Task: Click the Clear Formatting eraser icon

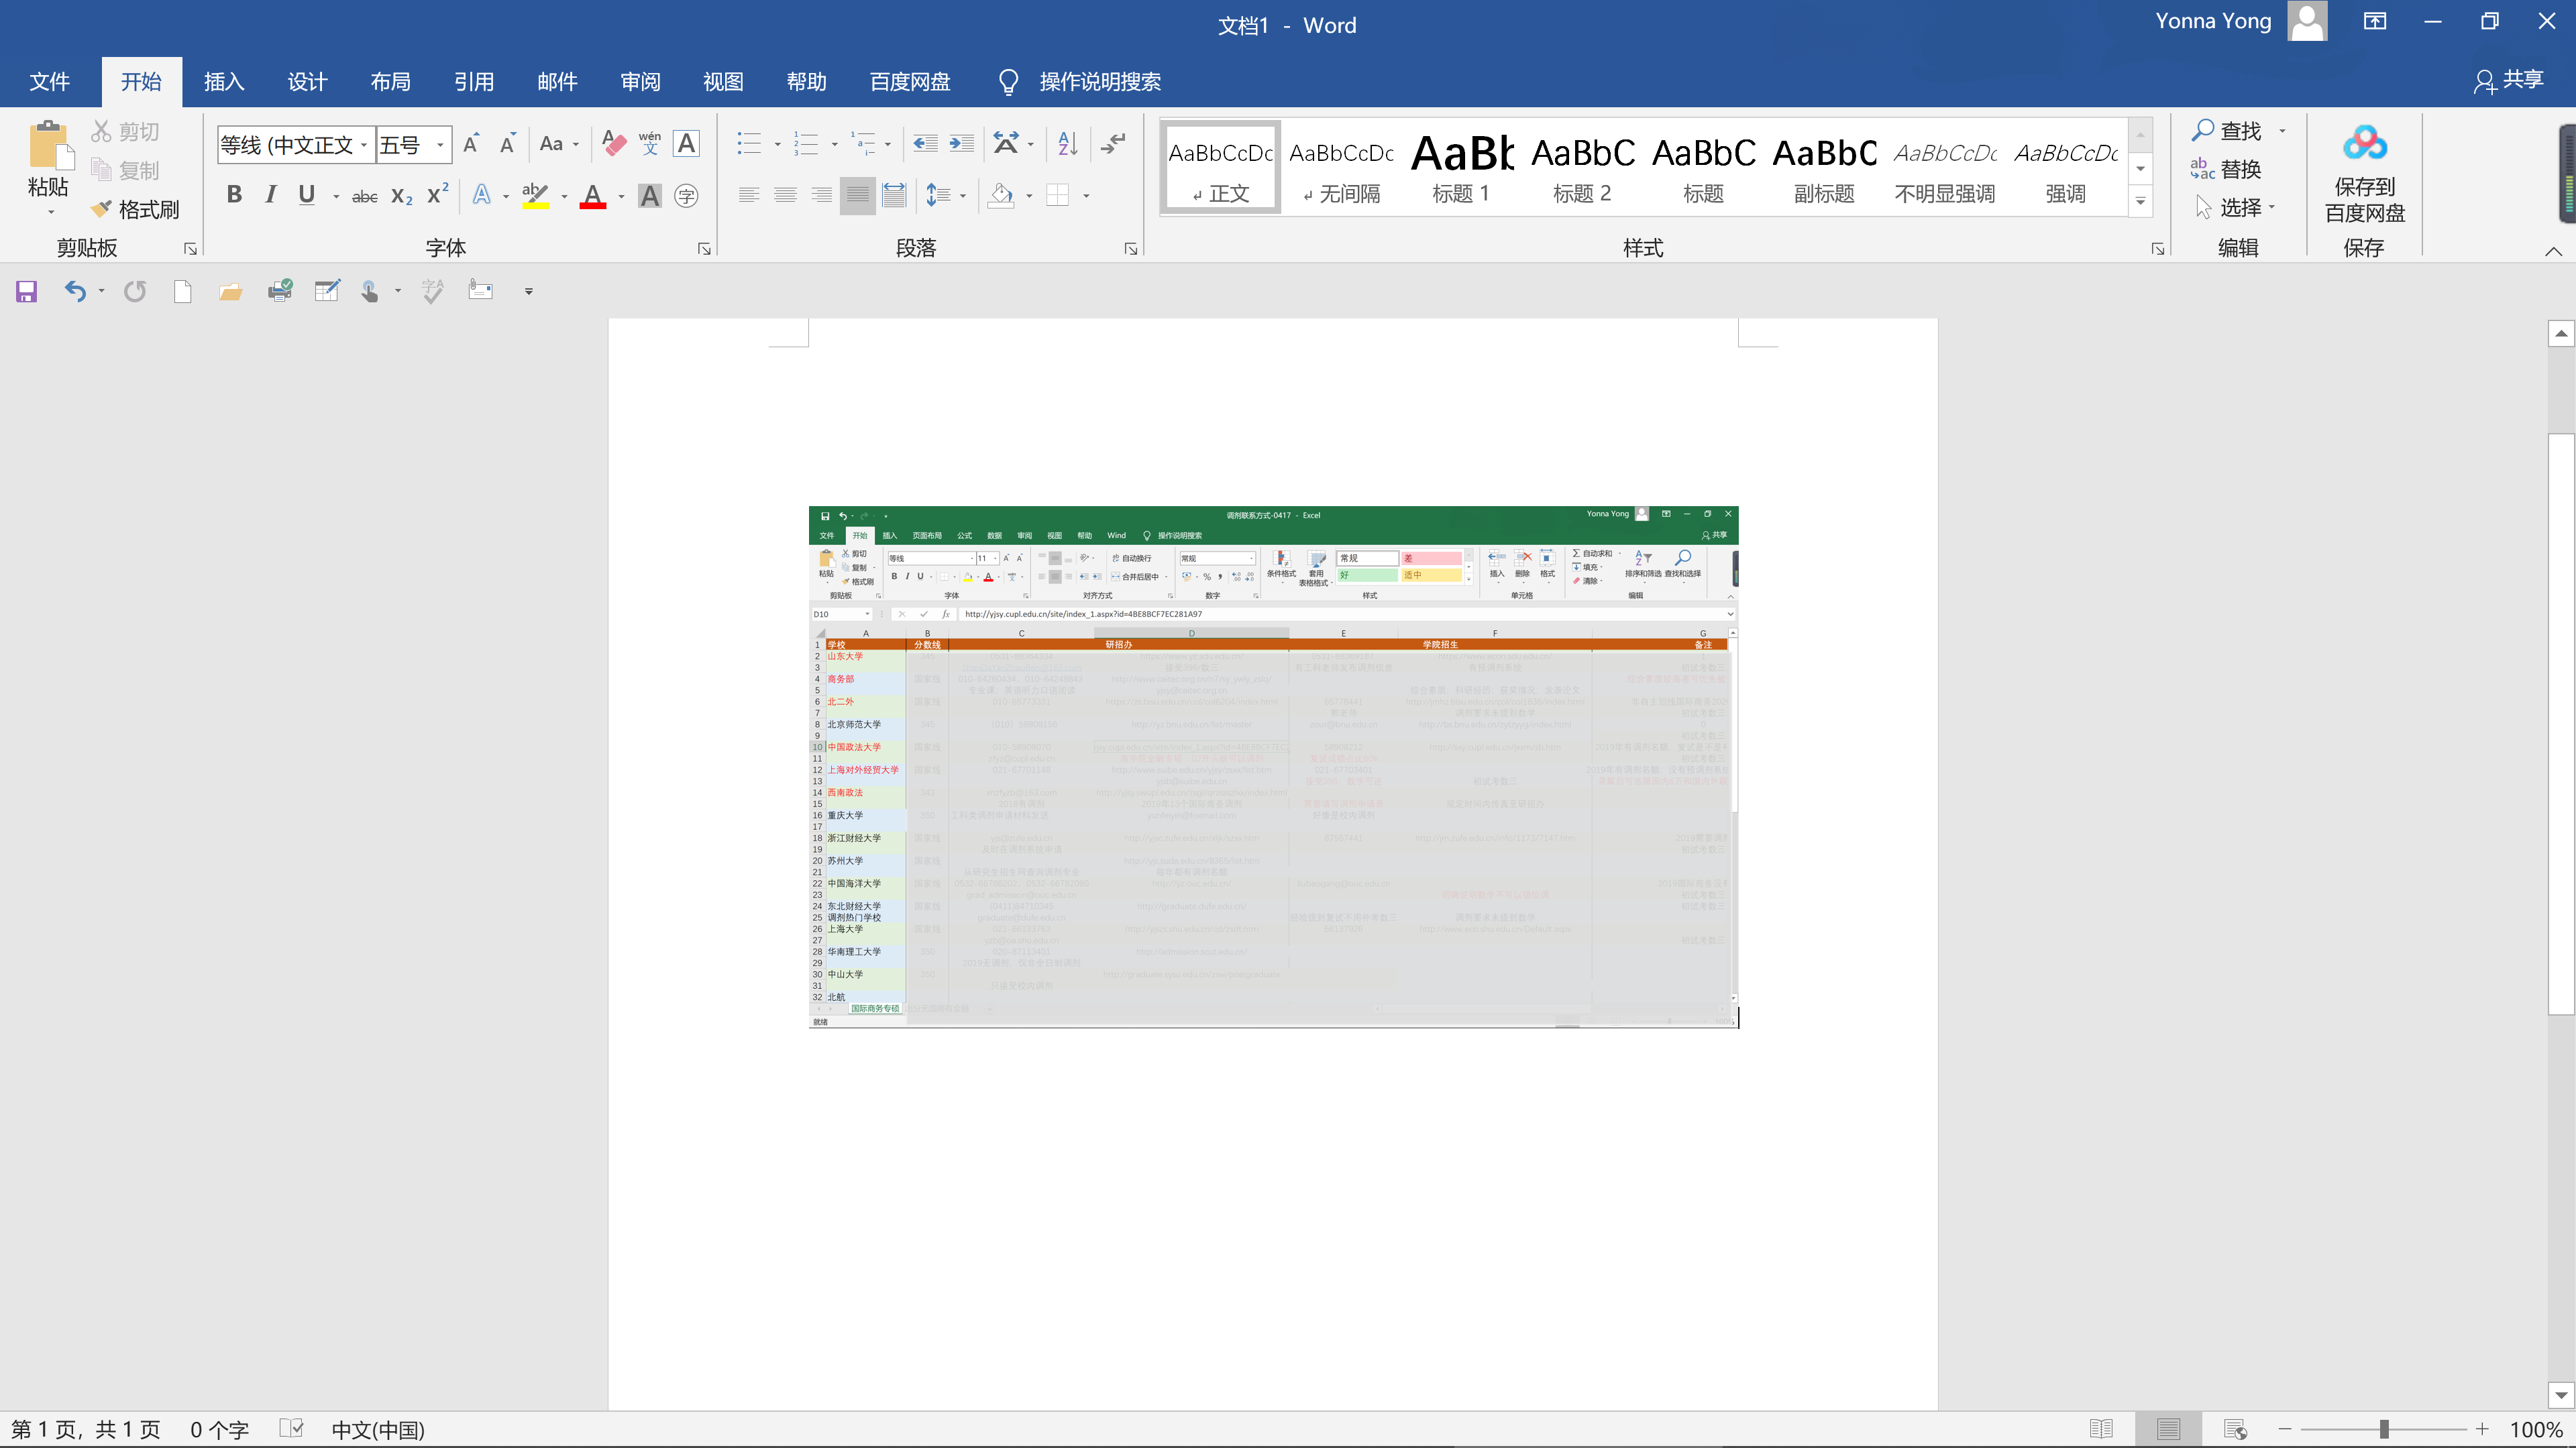Action: coord(614,144)
